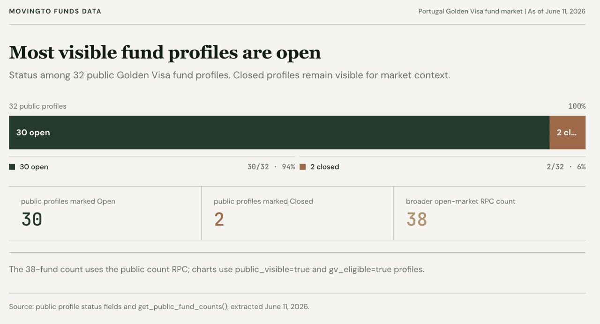The width and height of the screenshot is (600, 324).
Task: Select the '2 closed' legend label
Action: click(x=325, y=167)
